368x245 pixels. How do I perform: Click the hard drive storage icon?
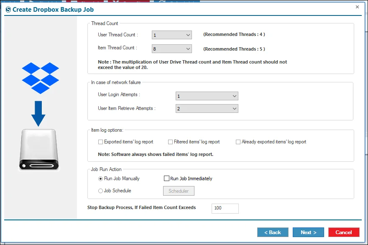39,150
